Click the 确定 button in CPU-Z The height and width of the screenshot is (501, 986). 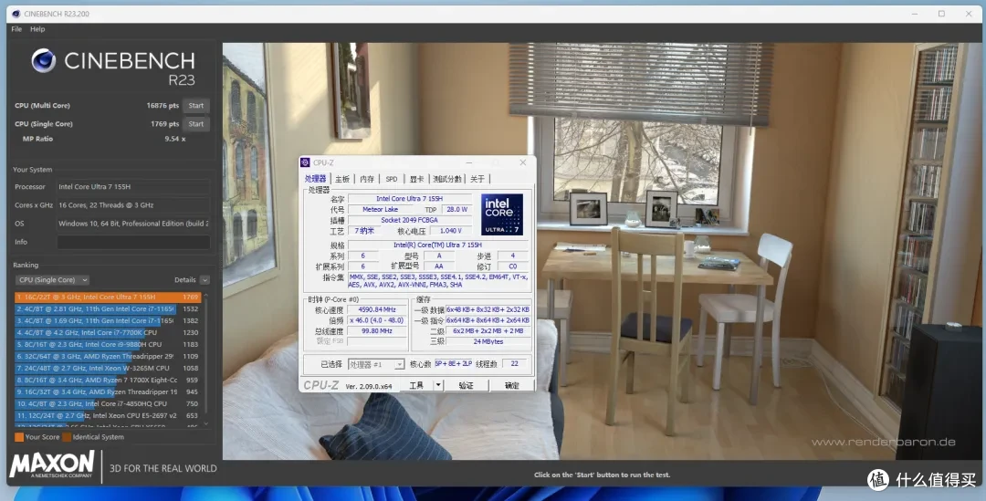point(512,385)
